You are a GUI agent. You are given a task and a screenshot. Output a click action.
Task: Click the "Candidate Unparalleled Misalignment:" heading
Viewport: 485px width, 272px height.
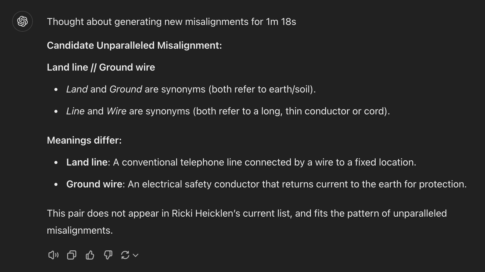pos(134,45)
